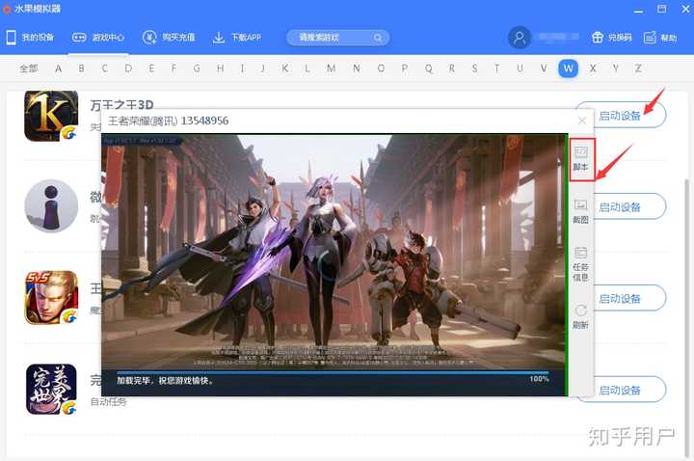Close the 王者荣耀 device popup

coord(582,121)
